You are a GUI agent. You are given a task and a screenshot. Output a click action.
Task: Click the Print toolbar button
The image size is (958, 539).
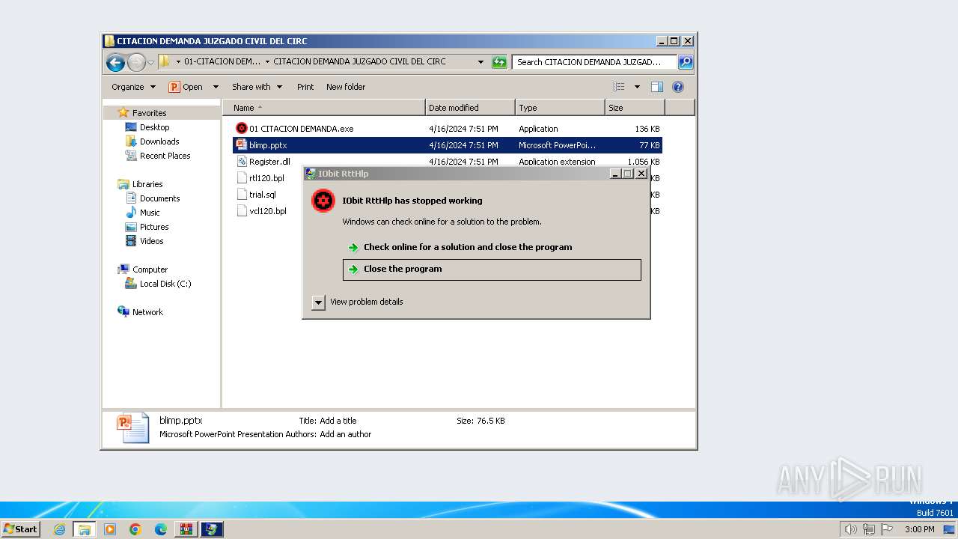[x=305, y=87]
